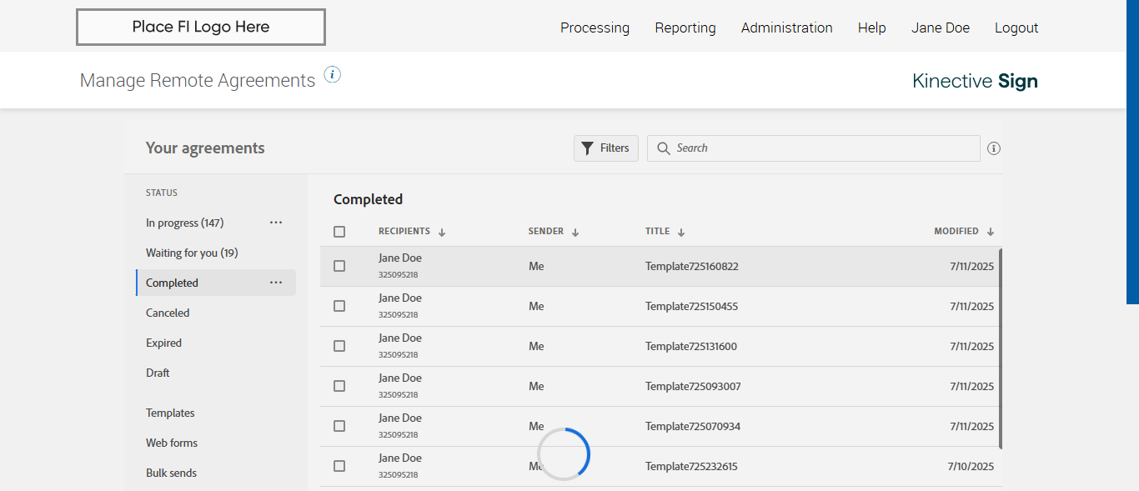The image size is (1139, 491).
Task: Show Draft agreements
Action: click(x=158, y=373)
